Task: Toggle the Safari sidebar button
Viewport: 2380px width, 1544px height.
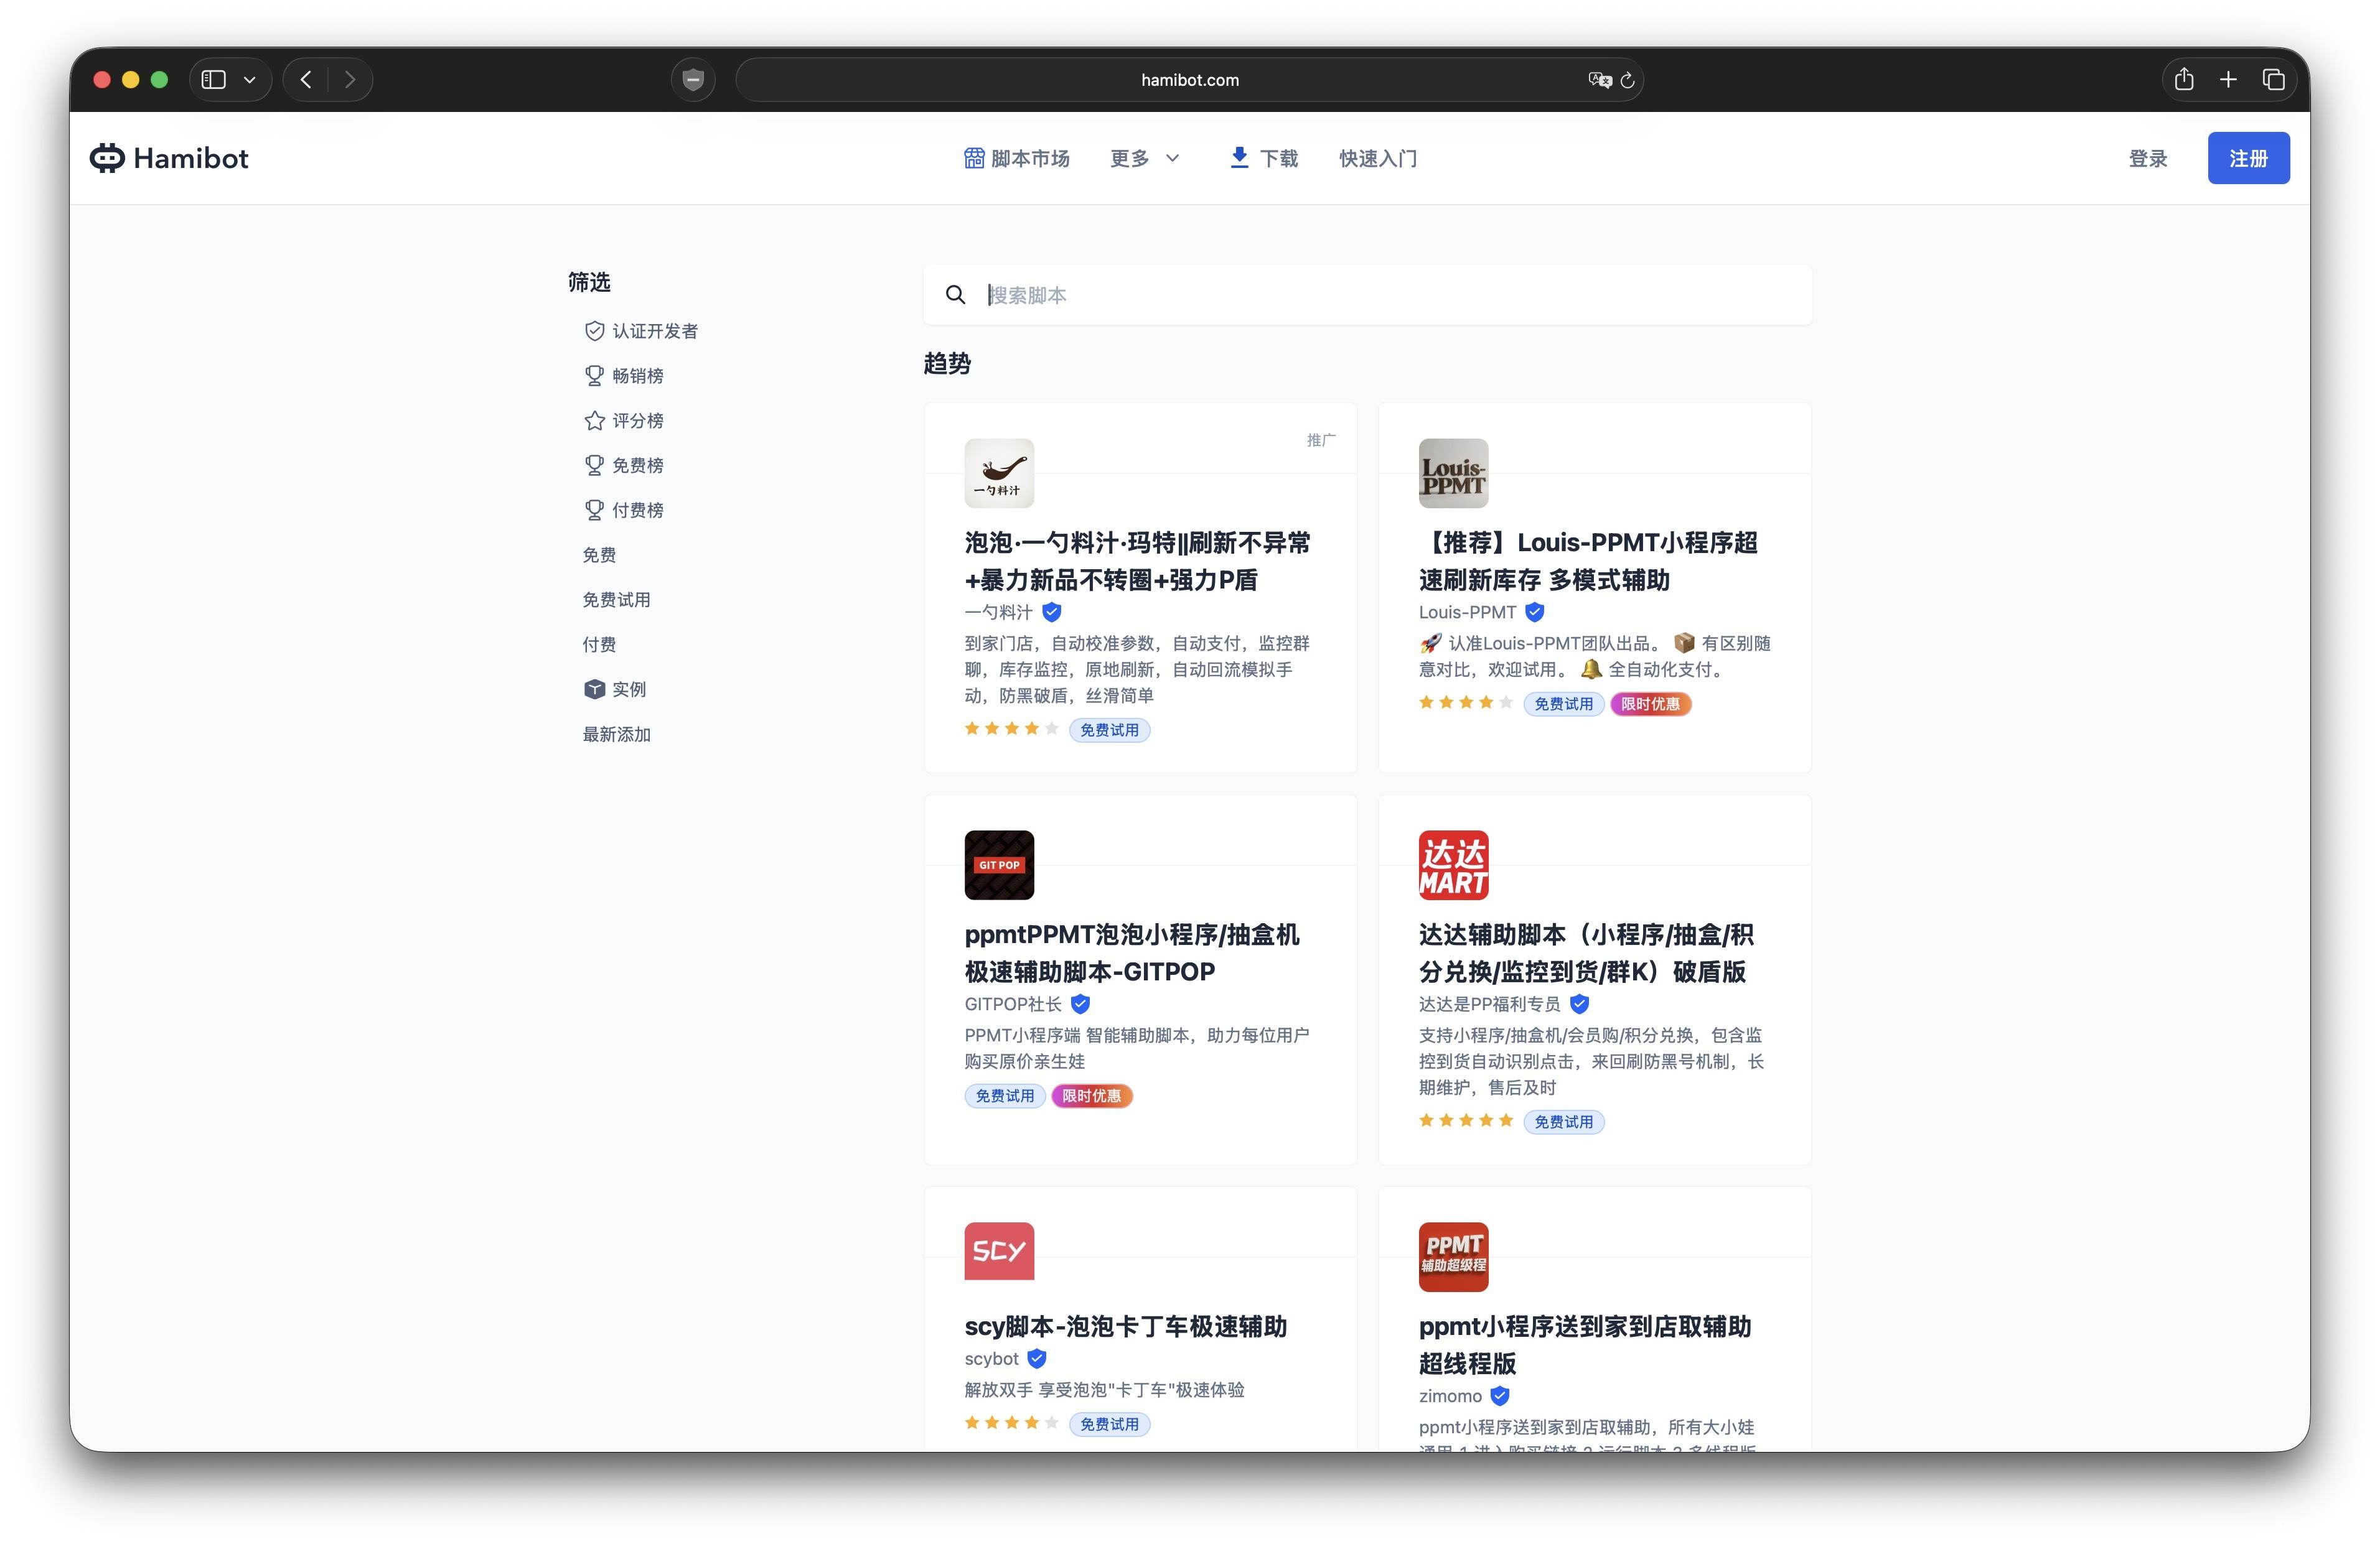Action: pos(214,80)
